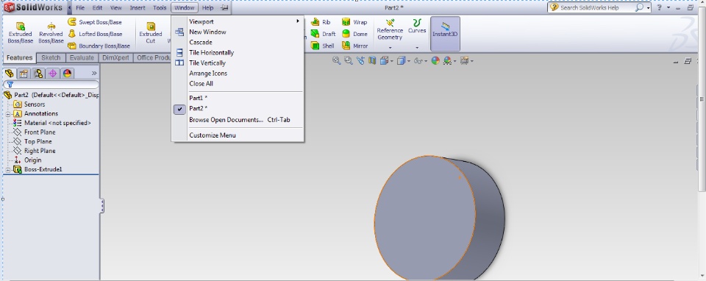
Task: Zoom to fit using the magnifier icon
Action: tap(336, 60)
